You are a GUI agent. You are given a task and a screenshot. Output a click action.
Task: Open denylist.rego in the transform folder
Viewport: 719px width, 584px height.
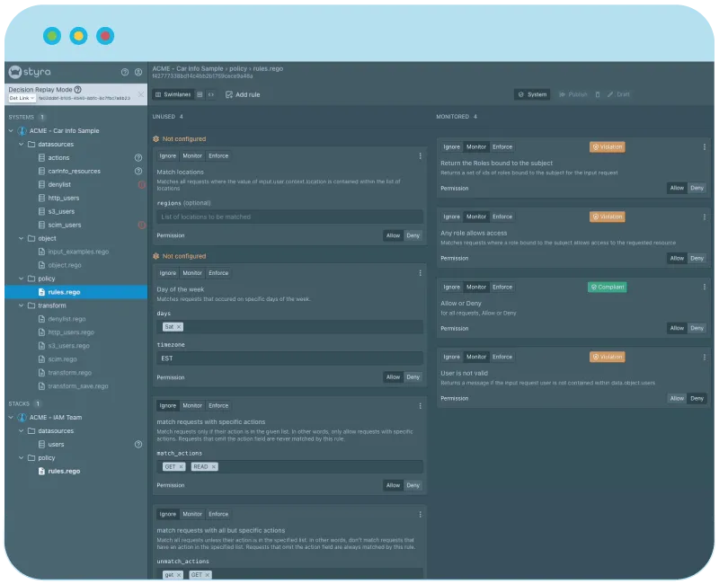coord(67,319)
